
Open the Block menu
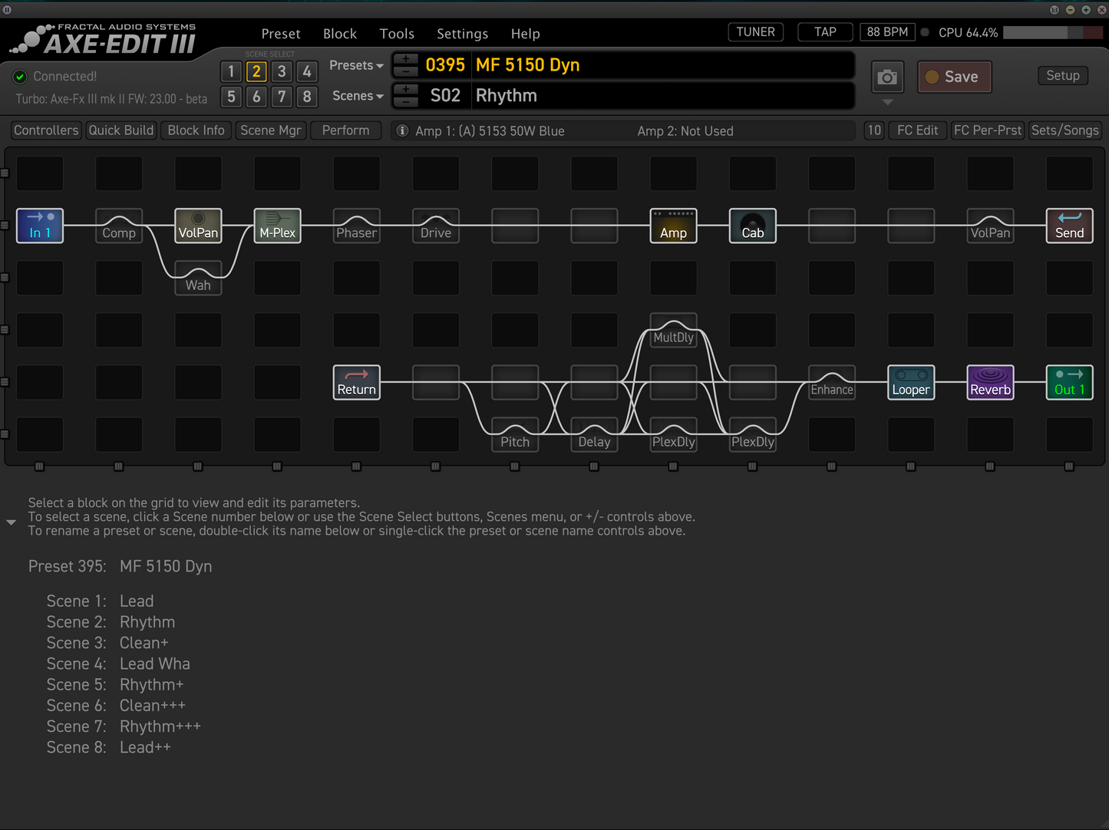[340, 34]
